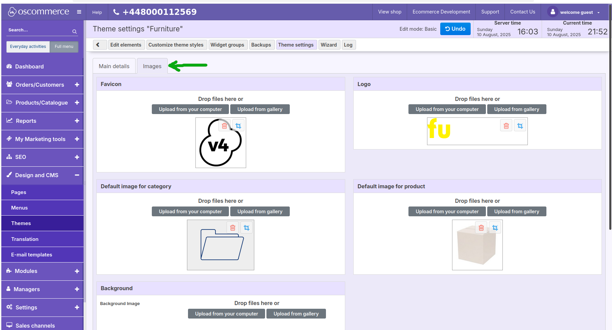Viewport: 612px width, 330px height.
Task: Delete the Favicon image with trash icon
Action: (225, 126)
